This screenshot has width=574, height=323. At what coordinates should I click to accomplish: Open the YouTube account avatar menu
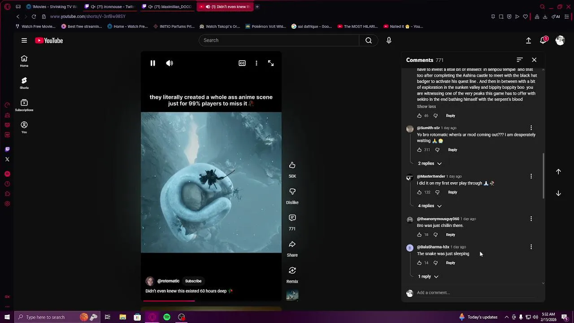point(560,40)
